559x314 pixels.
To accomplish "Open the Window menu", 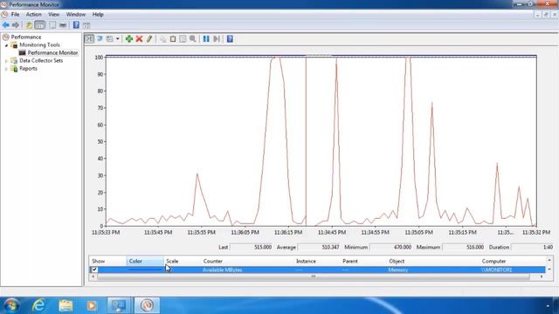I will [x=76, y=15].
